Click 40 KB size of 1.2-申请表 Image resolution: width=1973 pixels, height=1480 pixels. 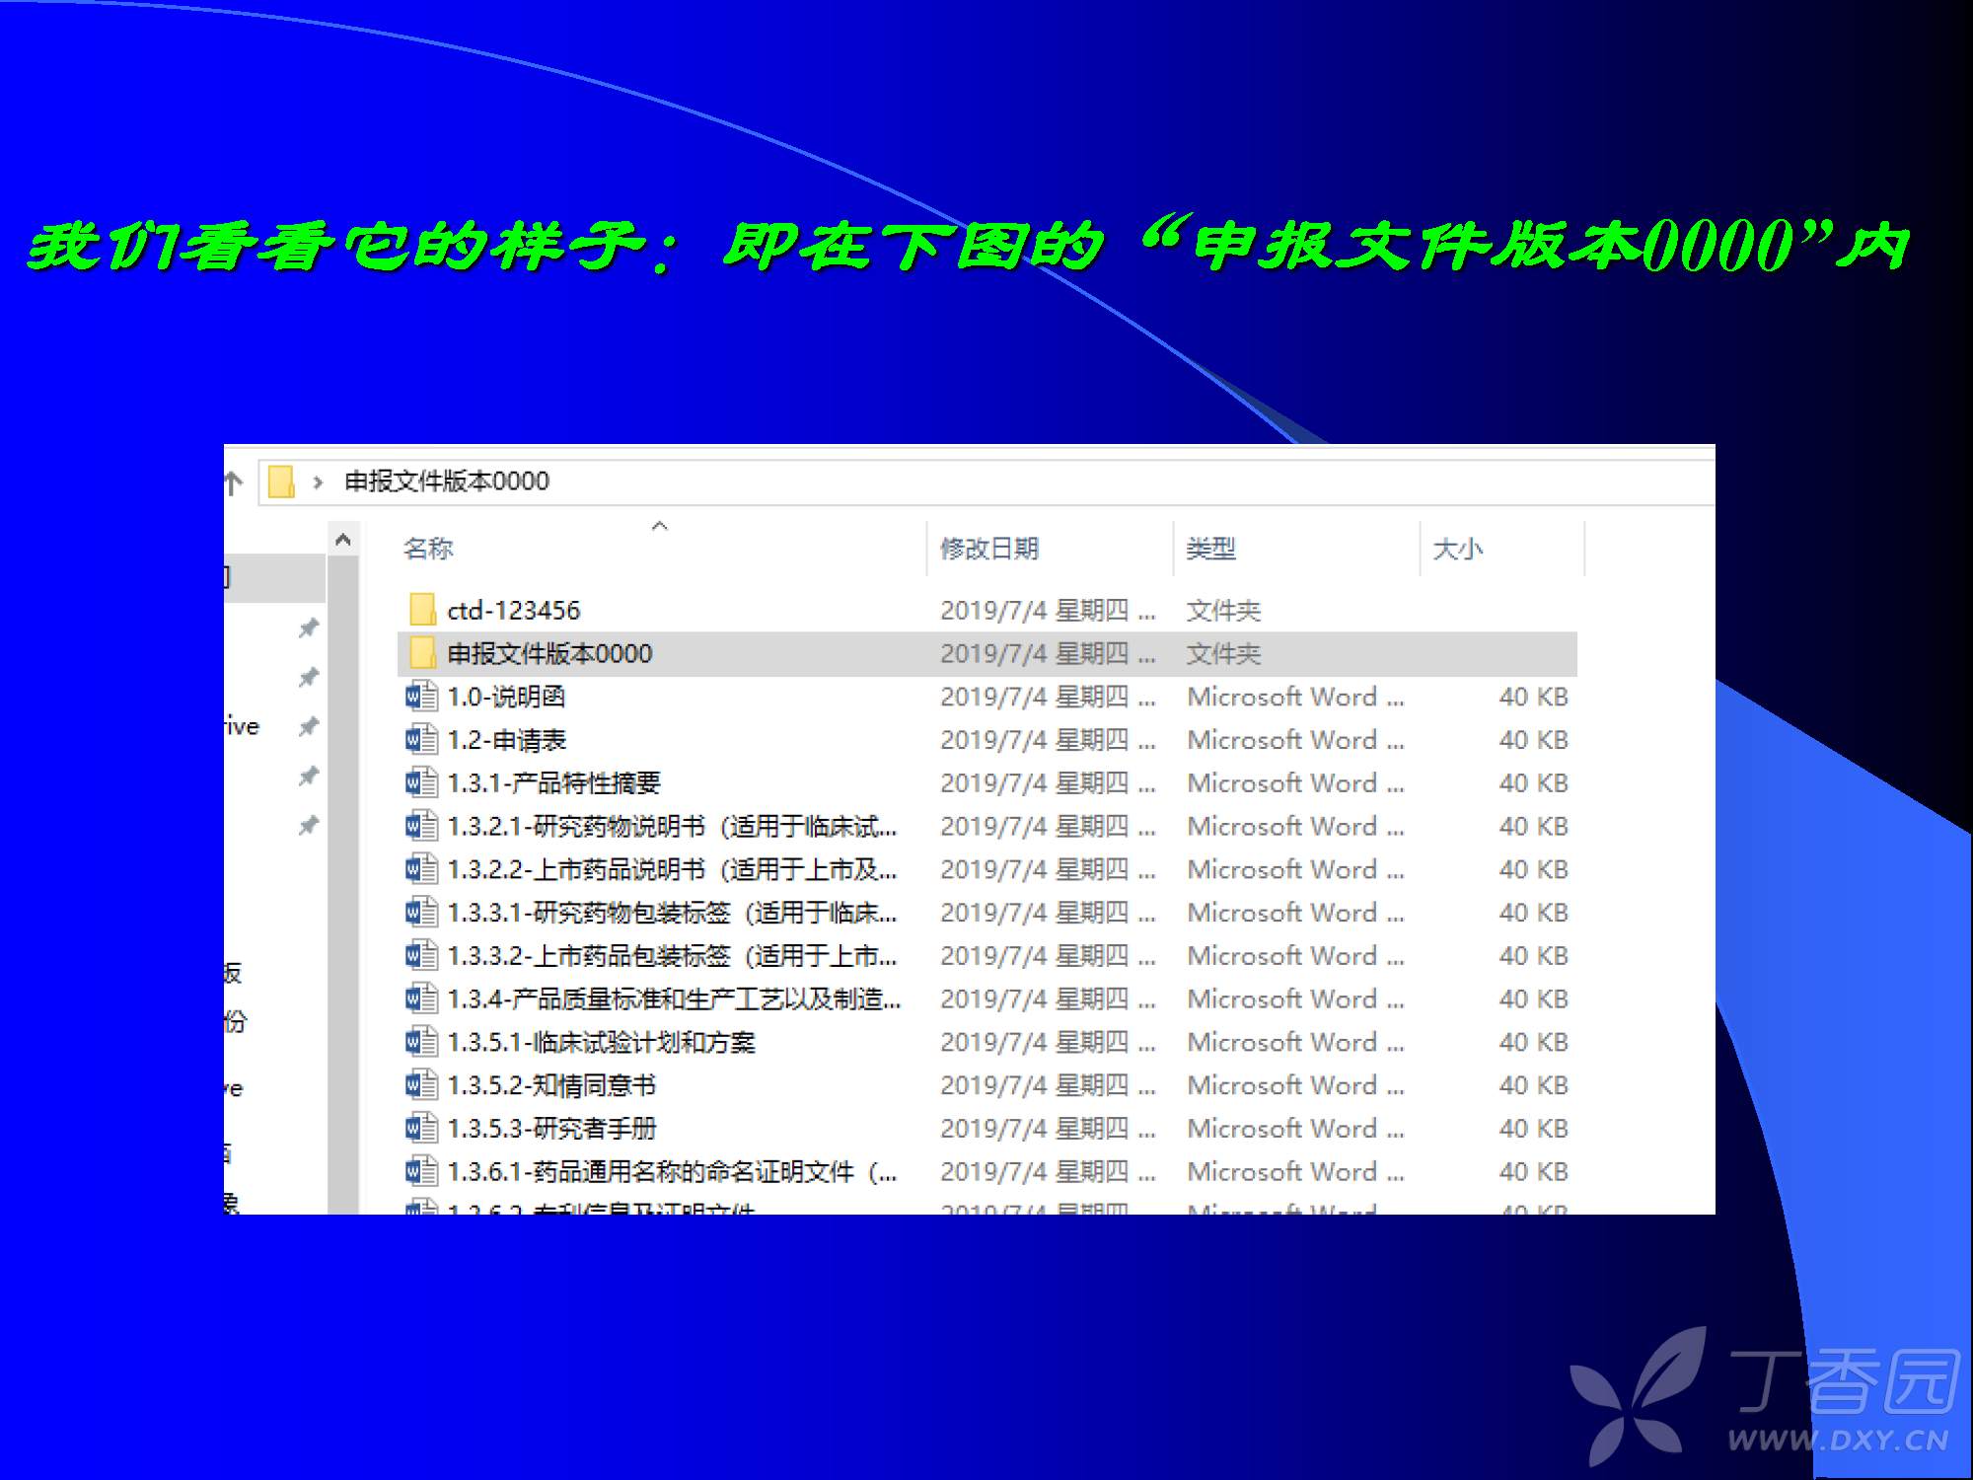coord(1533,741)
